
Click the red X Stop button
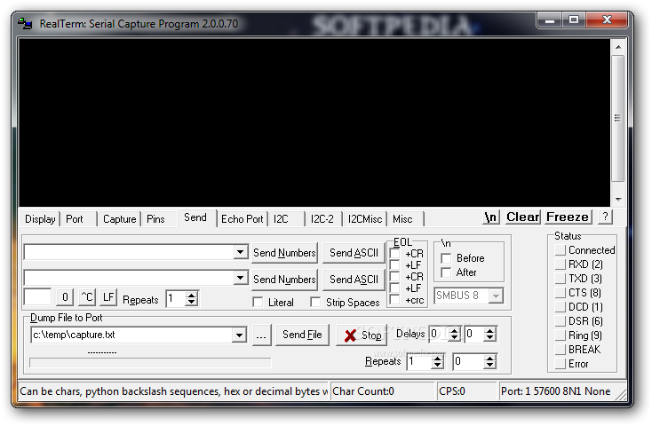(x=361, y=335)
